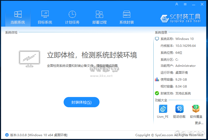Switch to the 目标系统 tab
The height and width of the screenshot is (140, 208).
click(45, 18)
